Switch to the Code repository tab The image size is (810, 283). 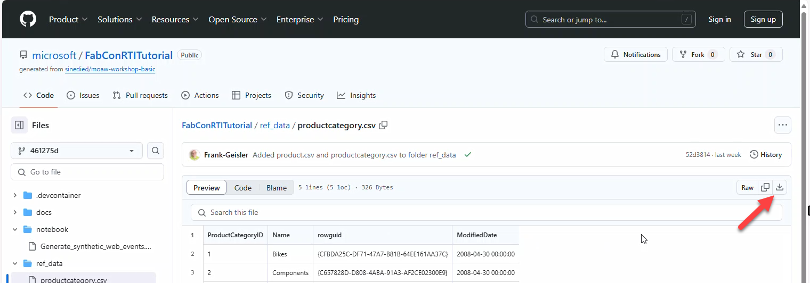[x=38, y=95]
